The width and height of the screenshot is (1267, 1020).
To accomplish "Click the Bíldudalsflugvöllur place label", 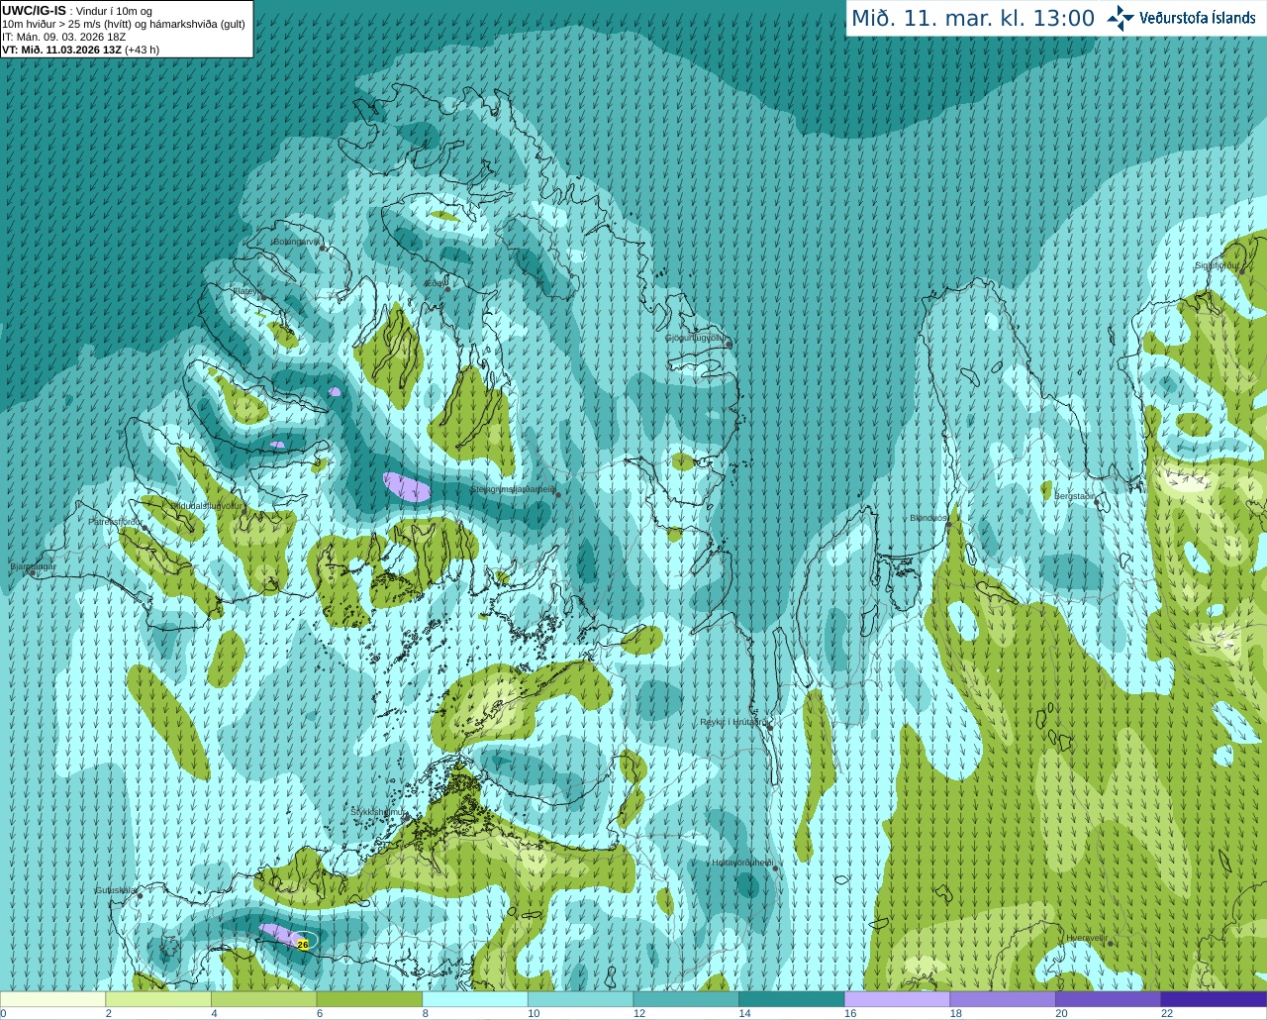I will [x=206, y=505].
